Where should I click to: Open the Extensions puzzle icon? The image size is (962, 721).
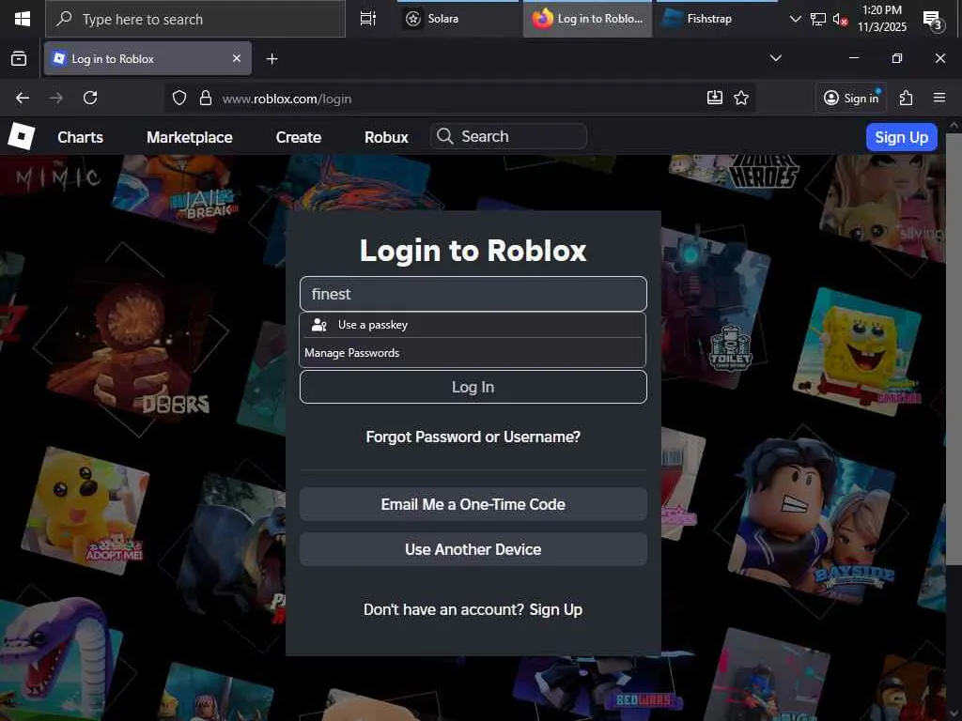(907, 98)
